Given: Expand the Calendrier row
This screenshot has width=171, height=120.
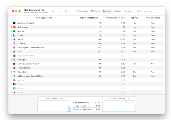Looking at the screenshot, I should pos(12,72).
